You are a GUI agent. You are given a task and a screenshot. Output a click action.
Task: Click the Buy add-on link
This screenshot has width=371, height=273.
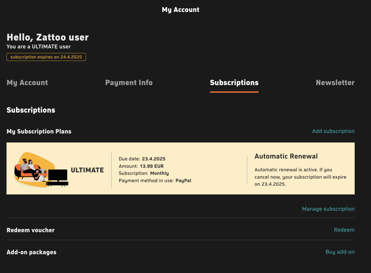340,252
